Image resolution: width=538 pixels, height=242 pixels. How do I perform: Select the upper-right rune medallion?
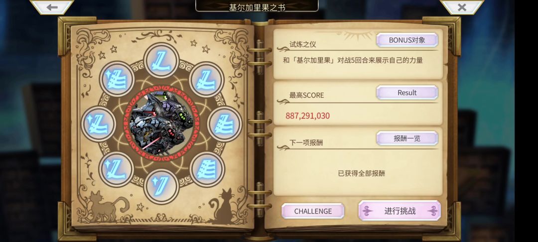click(x=207, y=80)
